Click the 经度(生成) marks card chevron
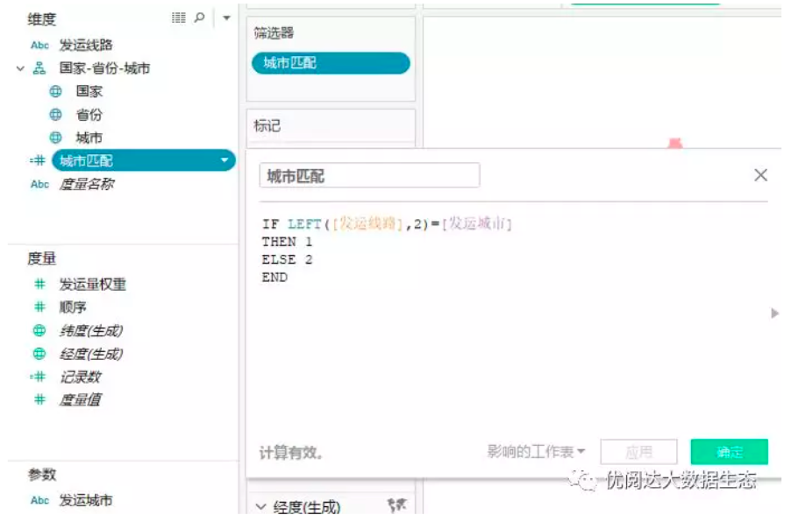Screen dimensions: 791x522 pyautogui.click(x=261, y=506)
